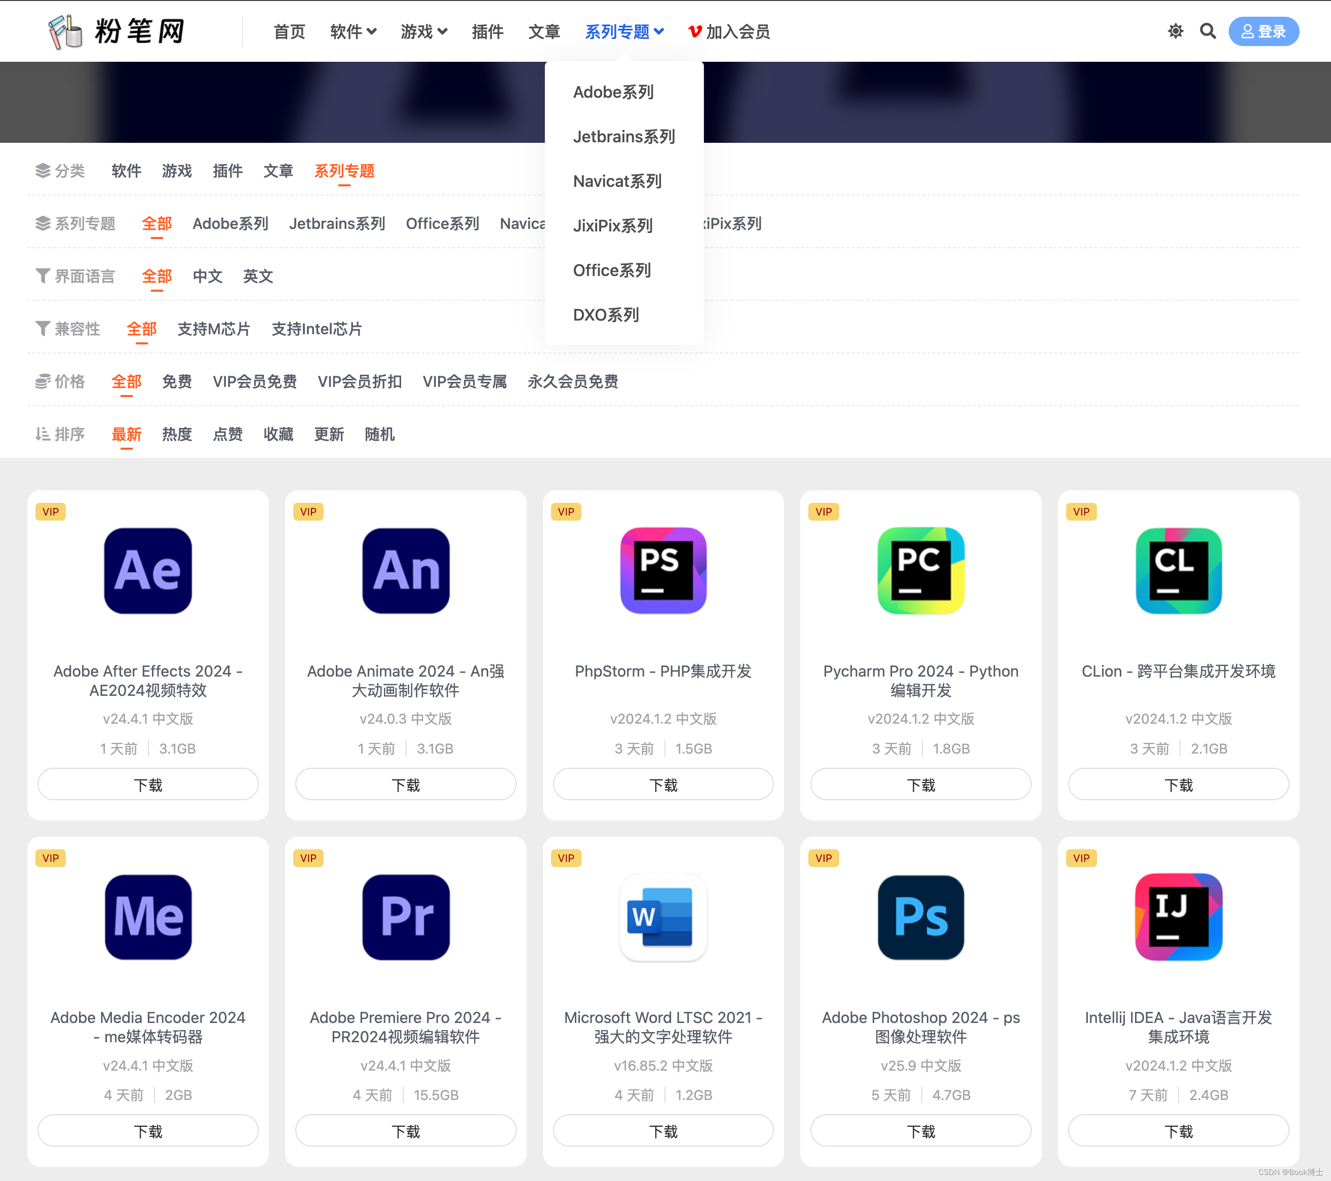Open the 文章 nav item
1331x1181 pixels.
tap(544, 31)
